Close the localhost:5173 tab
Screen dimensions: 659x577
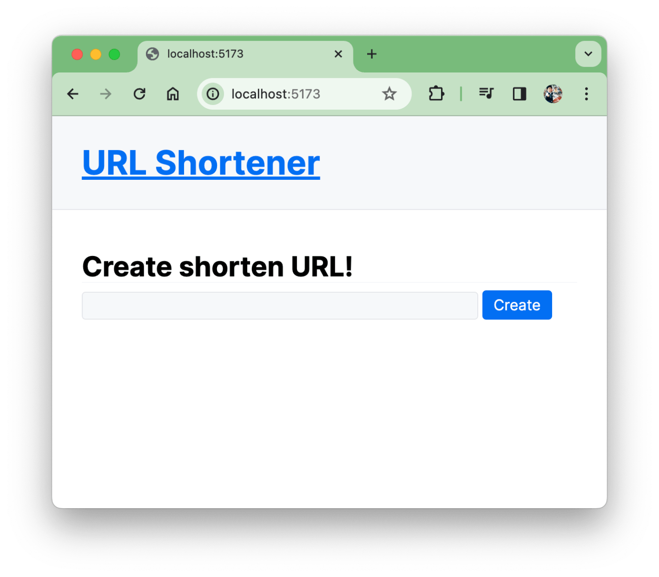338,54
